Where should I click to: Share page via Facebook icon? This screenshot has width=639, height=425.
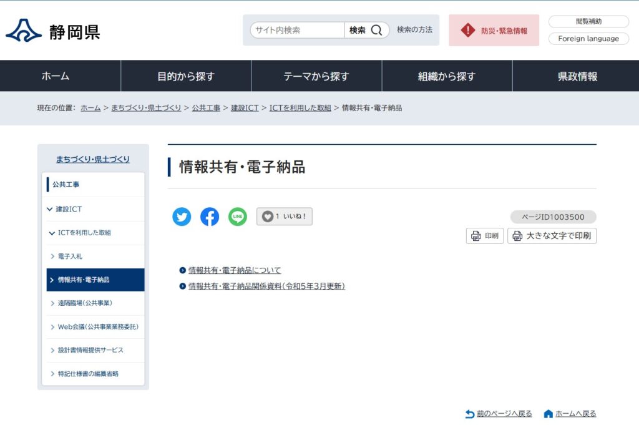210,217
